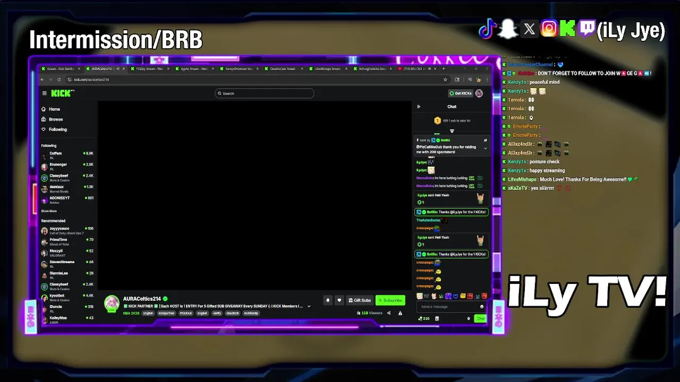Viewport: 680px width, 382px height.
Task: Expand the sub gift leaderboard arrow
Action: 452,131
